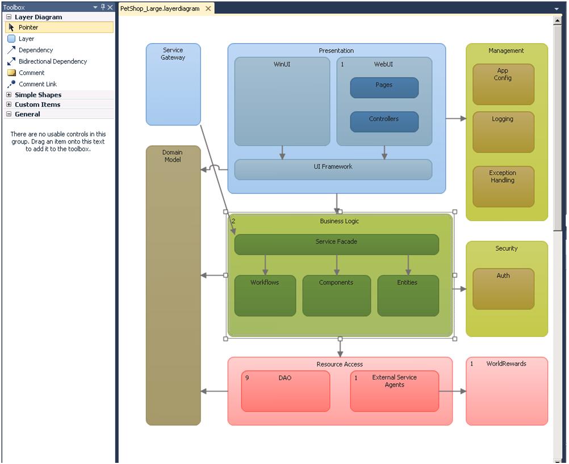Select the Layer tool icon
Screen dimensions: 569x464
(11, 39)
